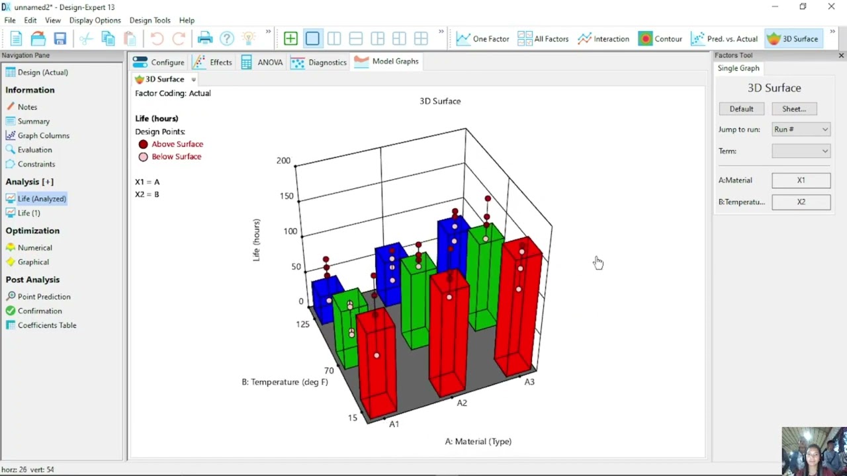
Task: Show the All Factors graph
Action: tap(543, 38)
